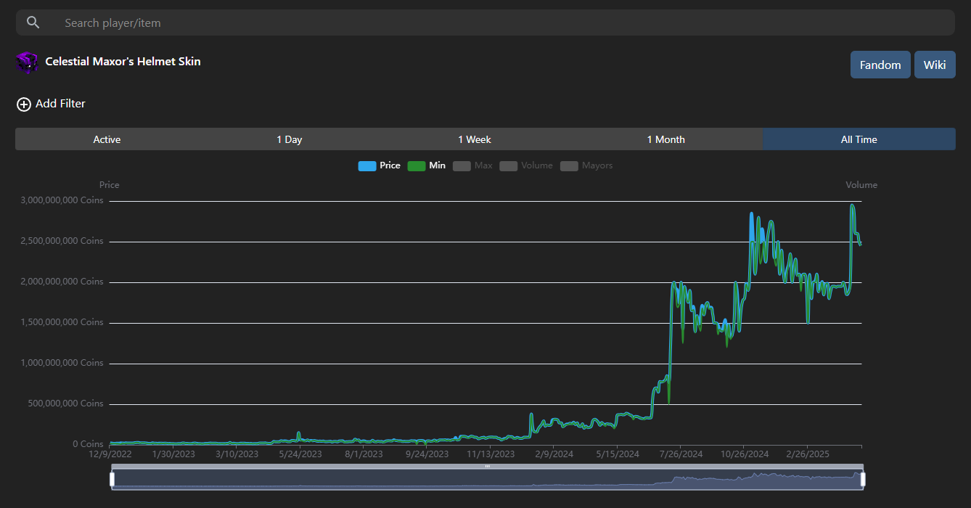Viewport: 971px width, 508px height.
Task: Click the gray Mayors legend swatch
Action: click(x=570, y=166)
